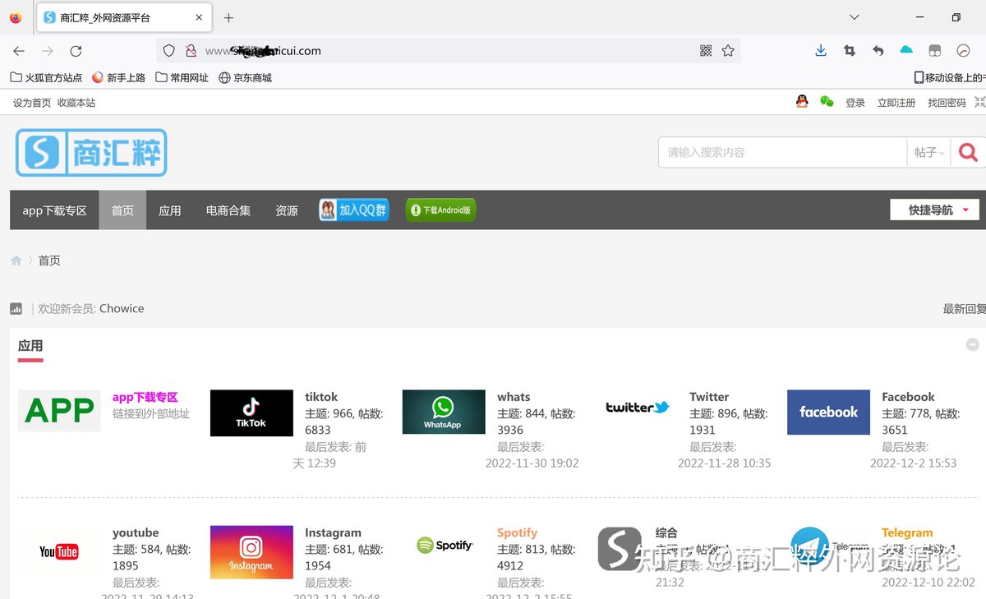Click the Firefox logo icon
986x599 pixels.
coord(16,17)
